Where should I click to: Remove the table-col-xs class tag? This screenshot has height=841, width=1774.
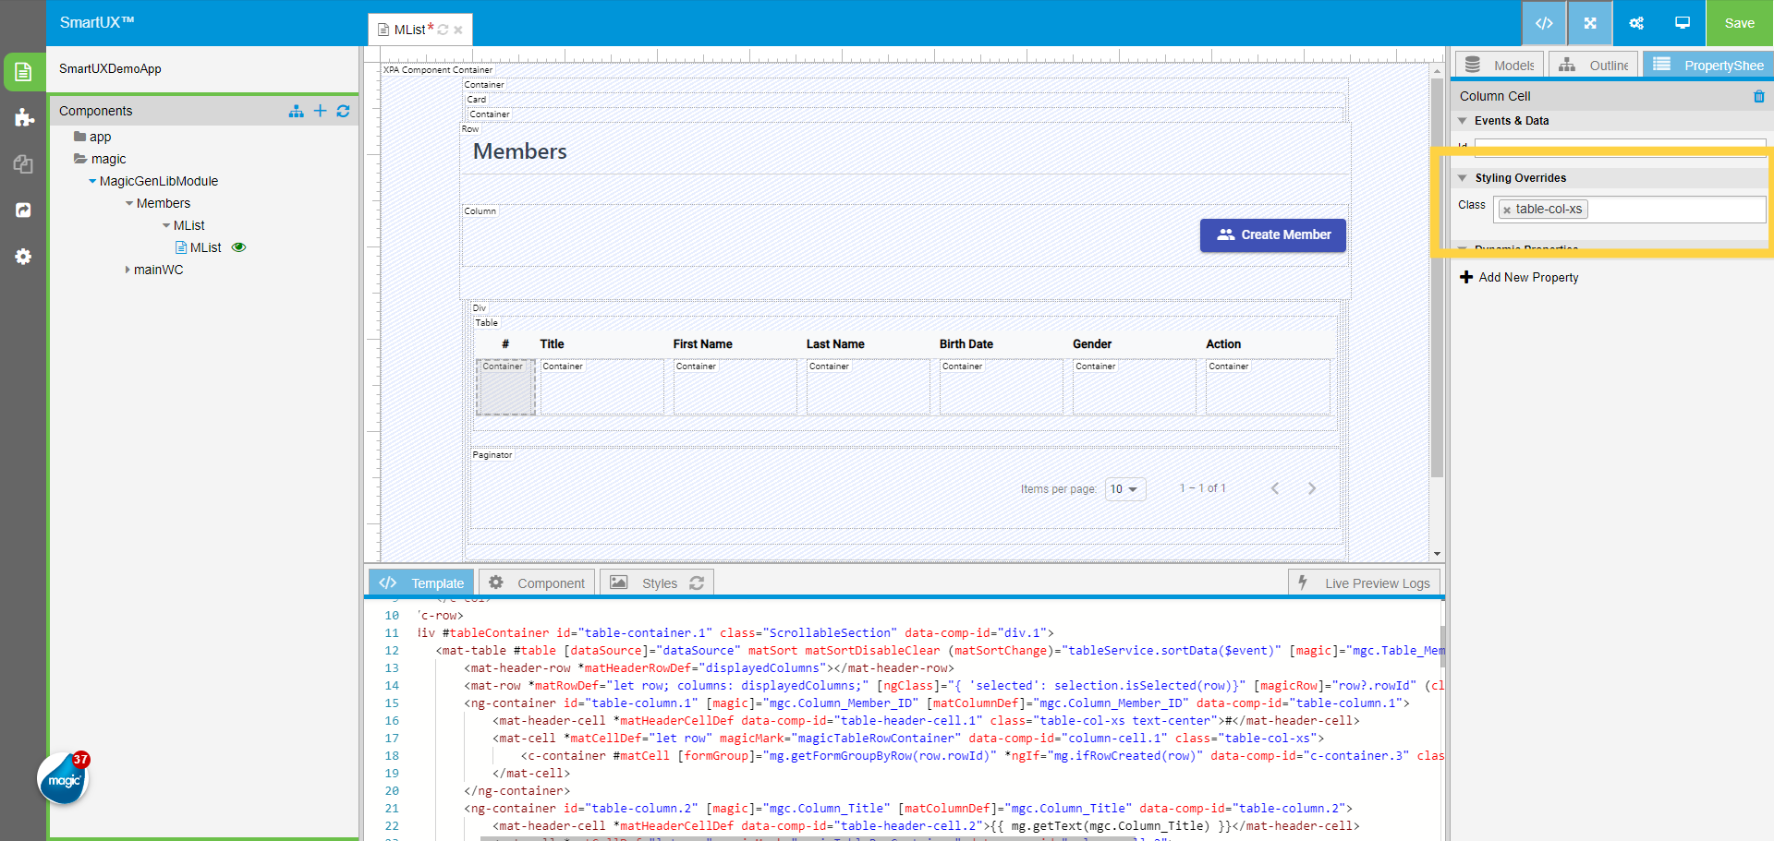1507,210
